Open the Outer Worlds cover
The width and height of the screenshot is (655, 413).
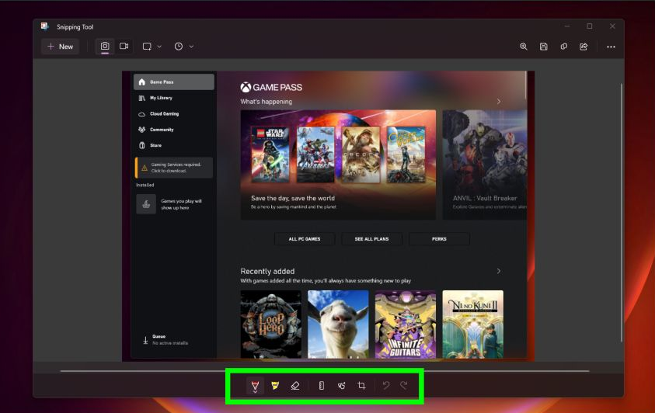coord(406,154)
